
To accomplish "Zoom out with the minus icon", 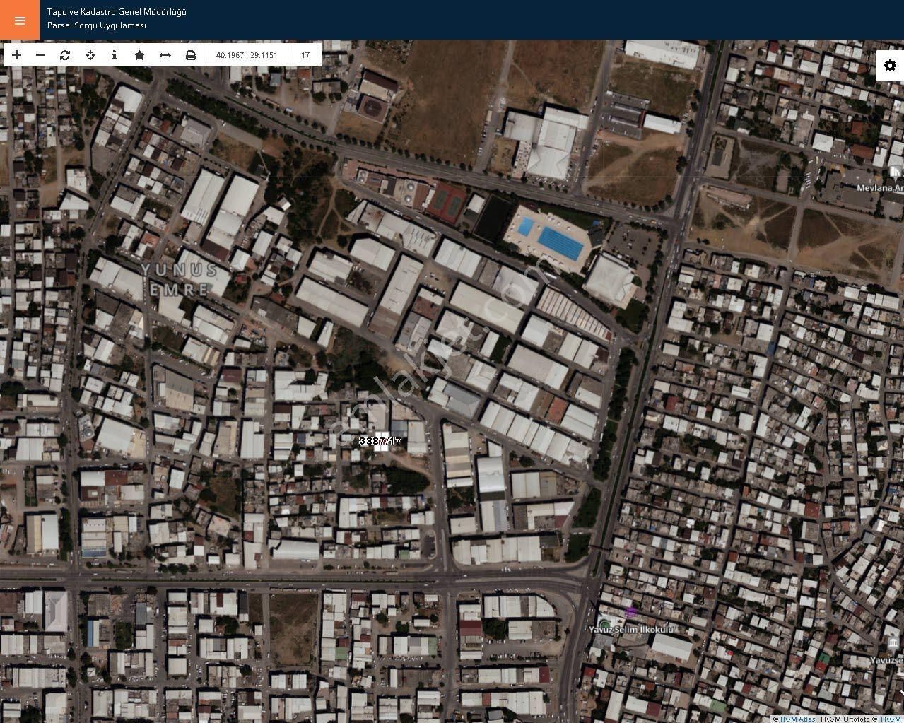I will tap(41, 55).
